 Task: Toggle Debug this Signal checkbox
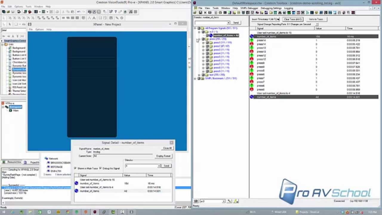coord(100,168)
